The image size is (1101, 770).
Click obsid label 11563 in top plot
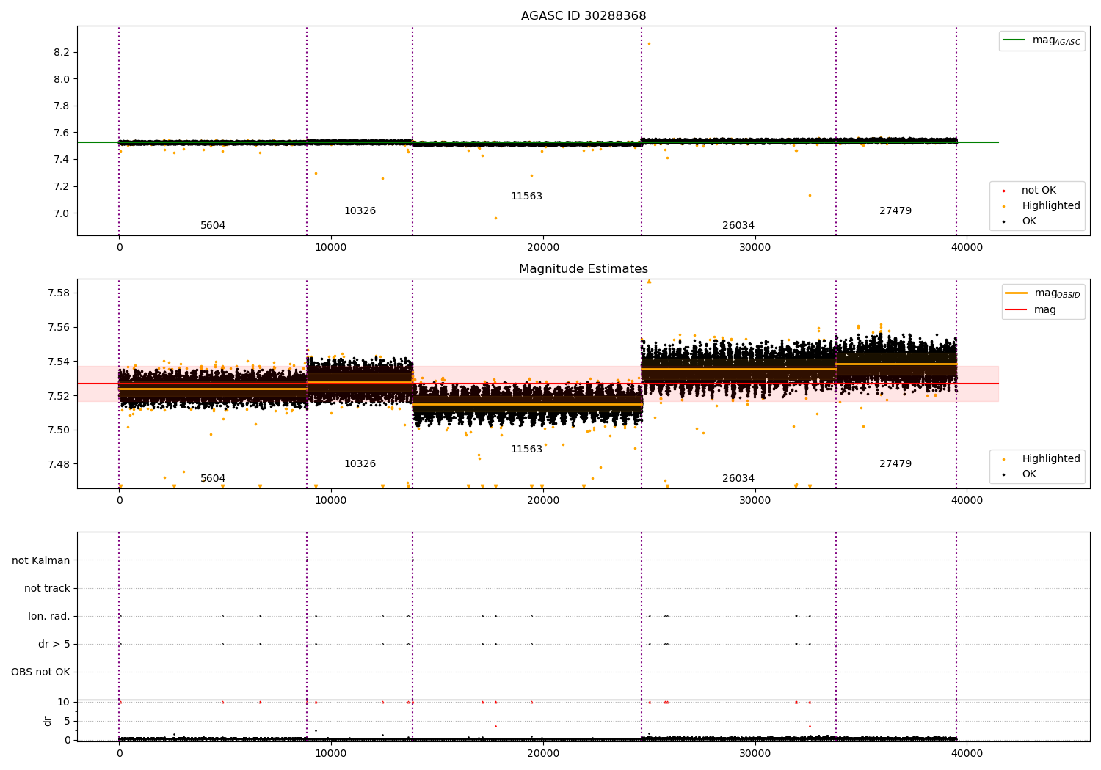(x=526, y=197)
